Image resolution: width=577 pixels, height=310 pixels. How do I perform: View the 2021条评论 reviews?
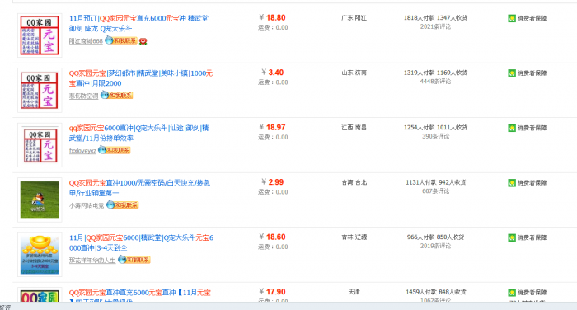[x=436, y=26]
